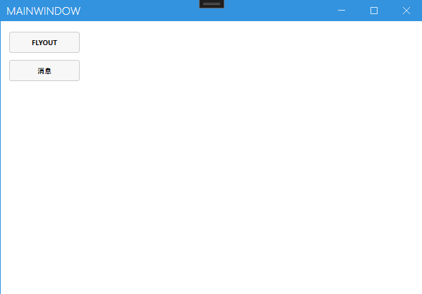Click the MAINWINDOW title text
Screen dimensions: 422x294
43,11
